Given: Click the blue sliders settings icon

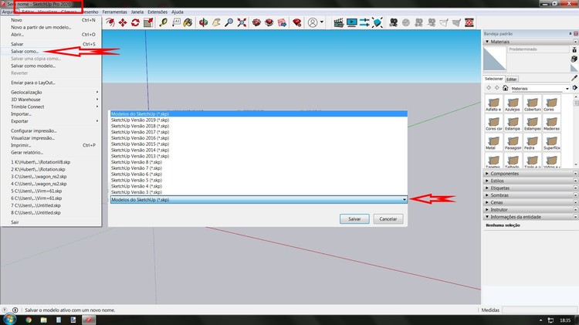Looking at the screenshot, I should pyautogui.click(x=364, y=23).
